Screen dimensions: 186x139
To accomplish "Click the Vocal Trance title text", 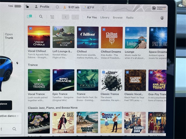I will click(36, 94).
